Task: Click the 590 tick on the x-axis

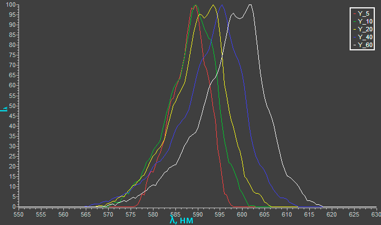Action: tap(197, 213)
